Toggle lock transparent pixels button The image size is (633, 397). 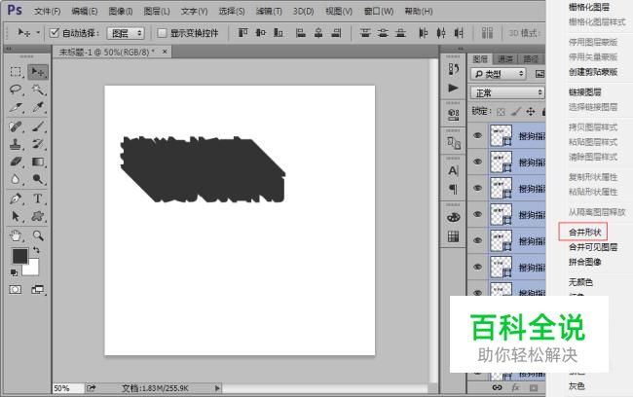(501, 112)
